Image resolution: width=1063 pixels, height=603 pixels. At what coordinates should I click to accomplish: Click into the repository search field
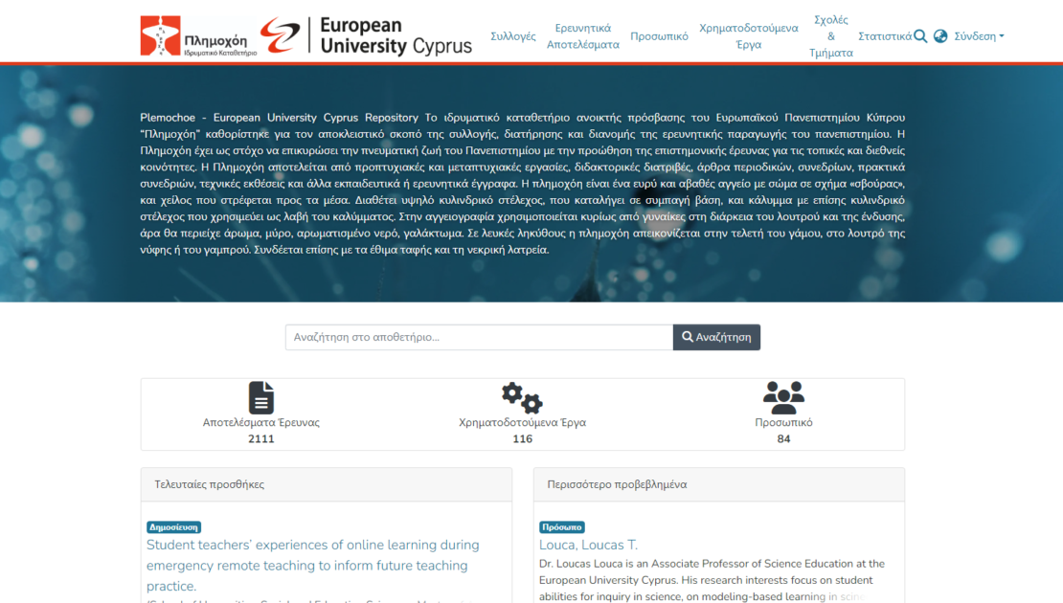pyautogui.click(x=479, y=337)
